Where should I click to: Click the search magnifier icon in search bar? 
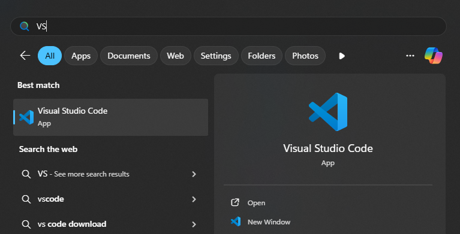point(25,26)
